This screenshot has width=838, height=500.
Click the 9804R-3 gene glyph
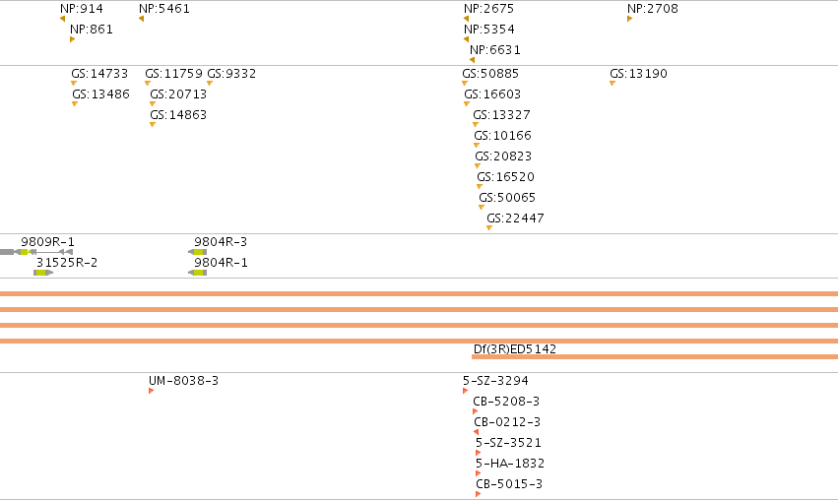point(198,252)
